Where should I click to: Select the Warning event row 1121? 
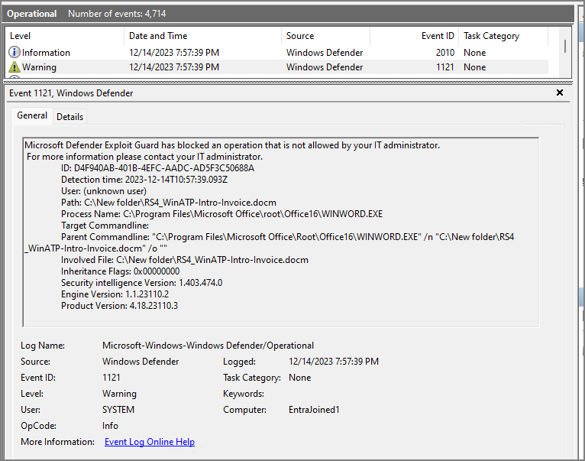(277, 67)
